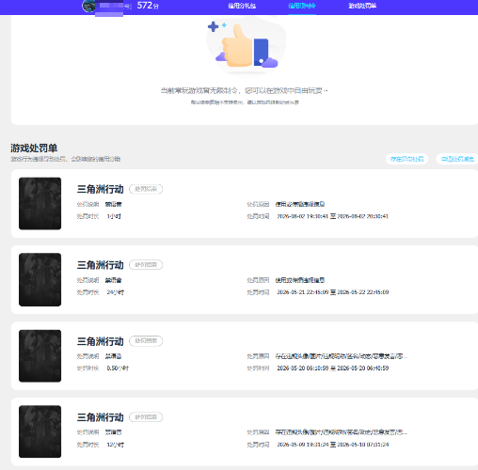The image size is (478, 470).
Task: Click 三角洲行动 title in the 1小时 card
Action: (101, 189)
